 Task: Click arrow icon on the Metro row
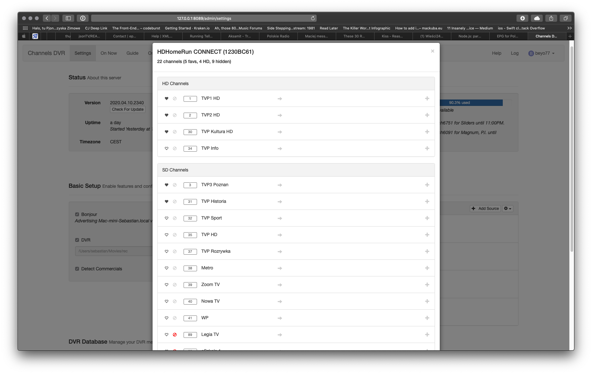pyautogui.click(x=280, y=268)
